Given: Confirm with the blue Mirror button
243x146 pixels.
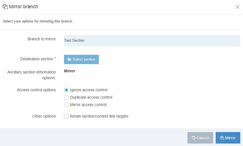Looking at the screenshot, I should tap(228, 138).
